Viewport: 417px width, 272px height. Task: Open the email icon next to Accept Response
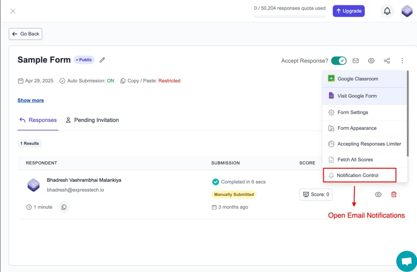[356, 60]
